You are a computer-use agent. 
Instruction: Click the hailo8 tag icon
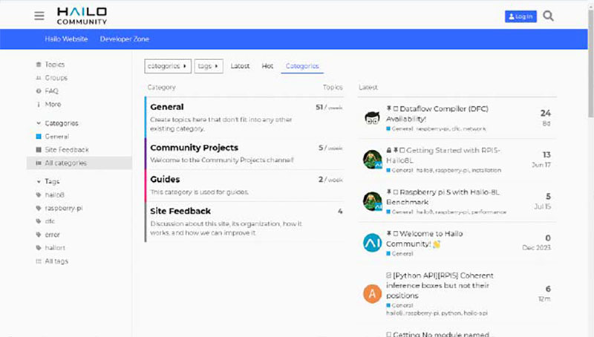(39, 194)
